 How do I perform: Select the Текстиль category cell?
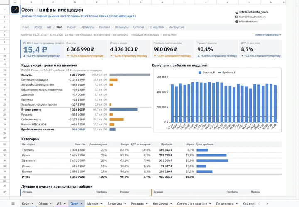[28, 150]
